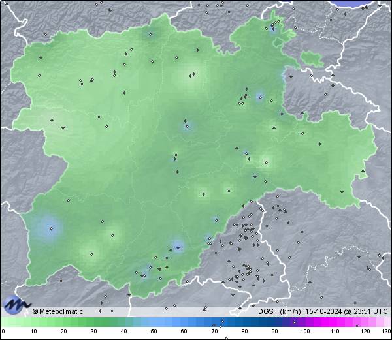This screenshot has height=340, width=392.
Task: Click the scale value 60
Action: [184, 332]
